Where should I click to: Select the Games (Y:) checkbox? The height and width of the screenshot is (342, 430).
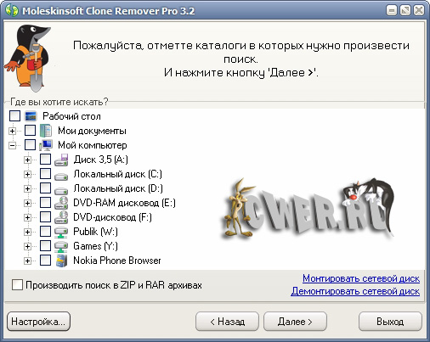tap(45, 246)
